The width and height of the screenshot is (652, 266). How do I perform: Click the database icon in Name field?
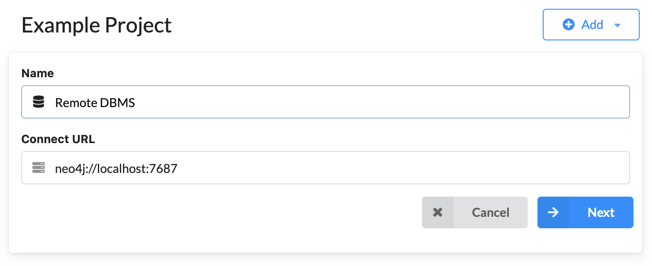pyautogui.click(x=39, y=102)
